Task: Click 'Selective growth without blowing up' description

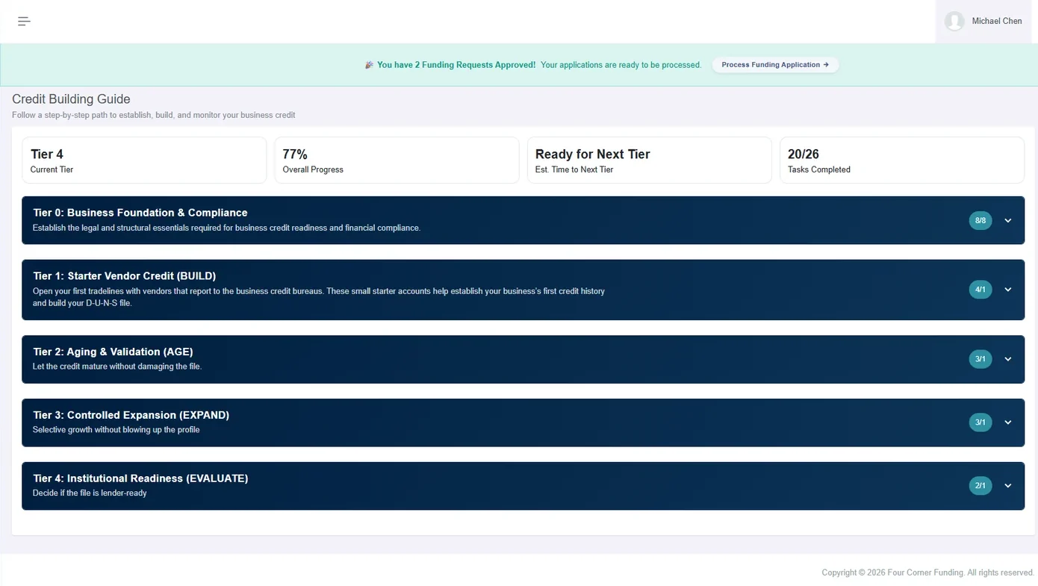Action: click(116, 430)
